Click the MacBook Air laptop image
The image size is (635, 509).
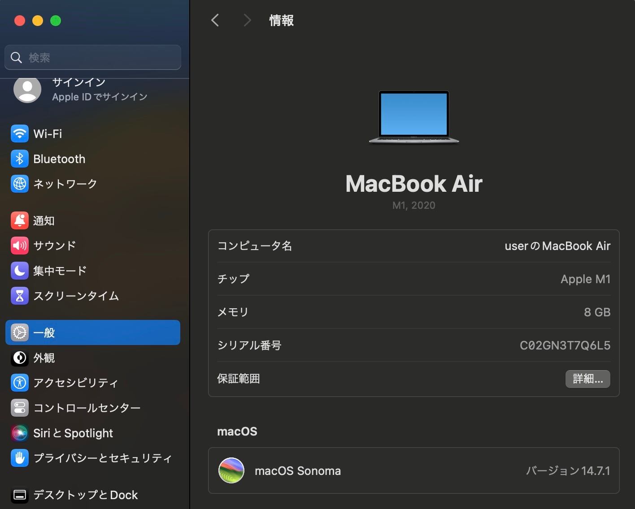point(414,117)
